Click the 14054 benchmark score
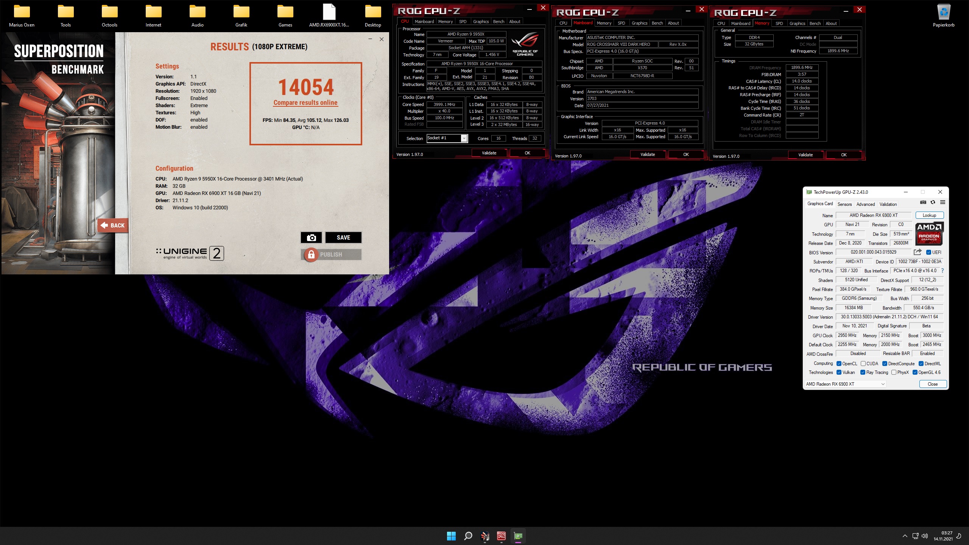 tap(306, 87)
